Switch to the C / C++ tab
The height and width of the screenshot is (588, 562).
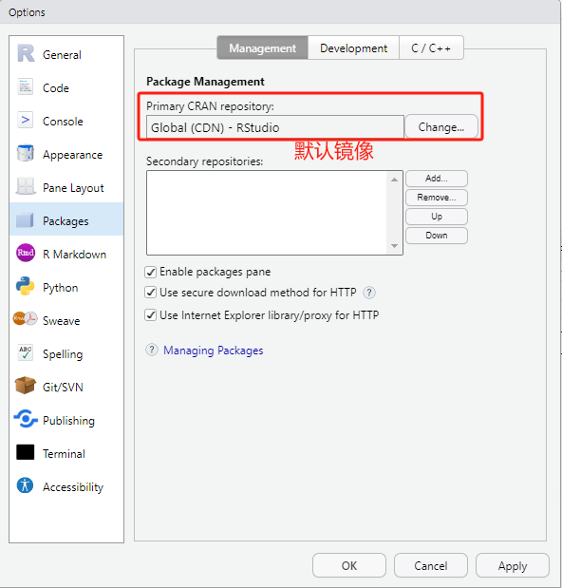(x=431, y=48)
